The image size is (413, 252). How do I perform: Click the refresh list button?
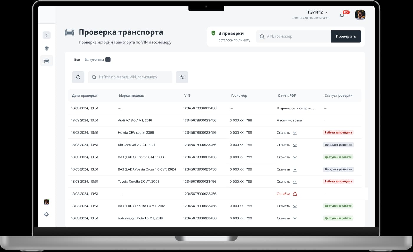[x=78, y=77]
